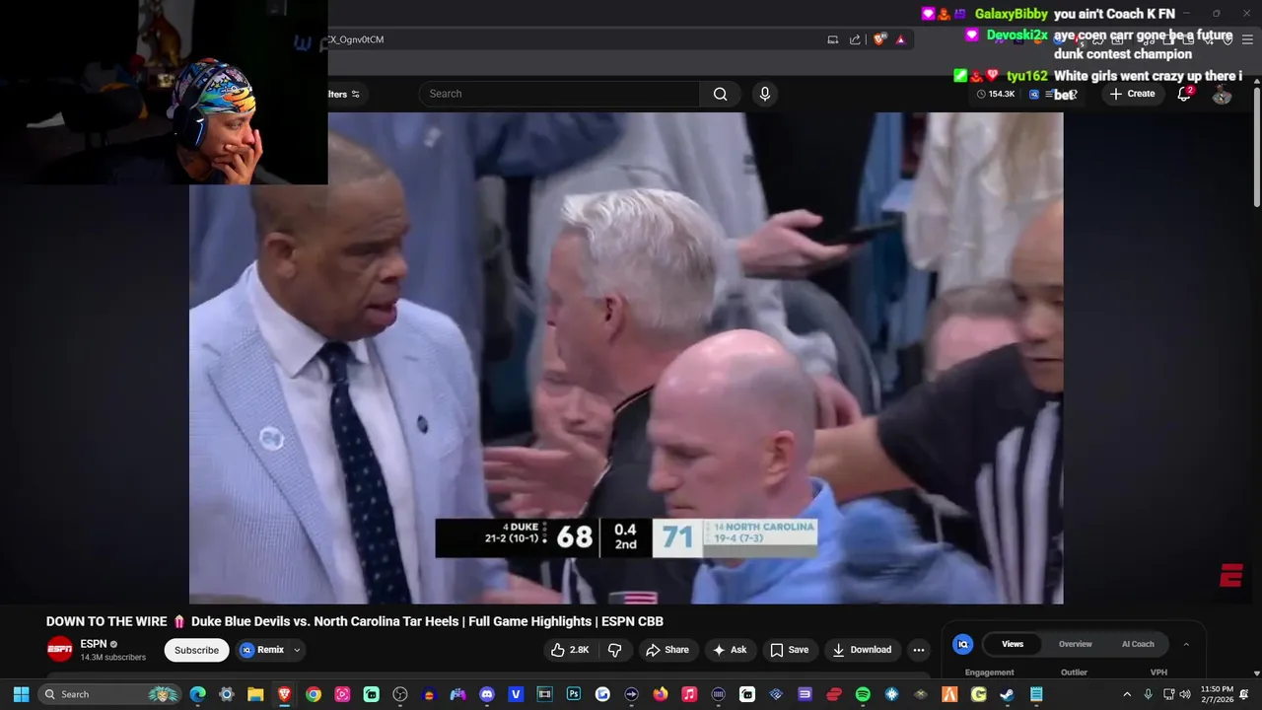Image resolution: width=1262 pixels, height=710 pixels.
Task: Switch to the AI Coach tab
Action: [x=1138, y=644]
